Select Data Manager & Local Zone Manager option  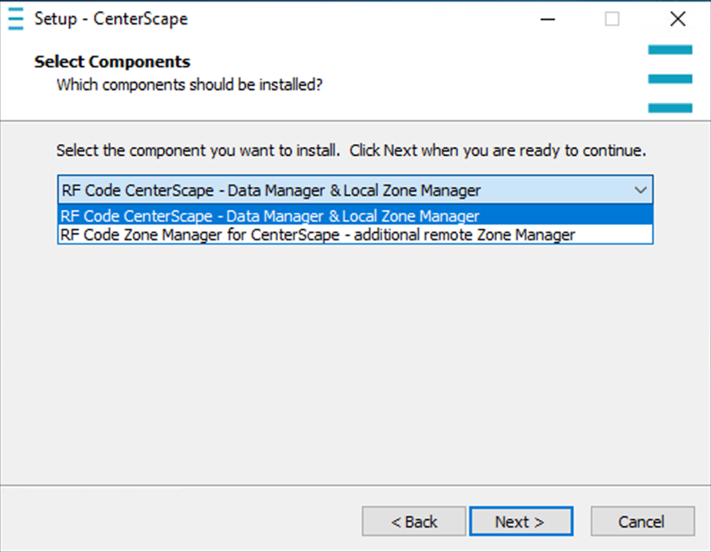click(x=271, y=216)
